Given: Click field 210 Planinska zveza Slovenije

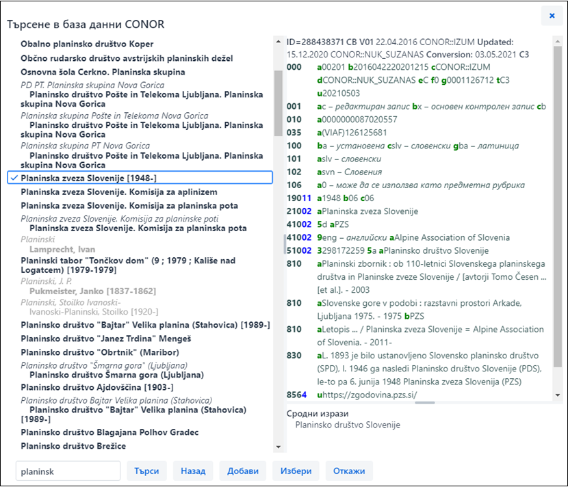Looking at the screenshot, I should (x=367, y=211).
